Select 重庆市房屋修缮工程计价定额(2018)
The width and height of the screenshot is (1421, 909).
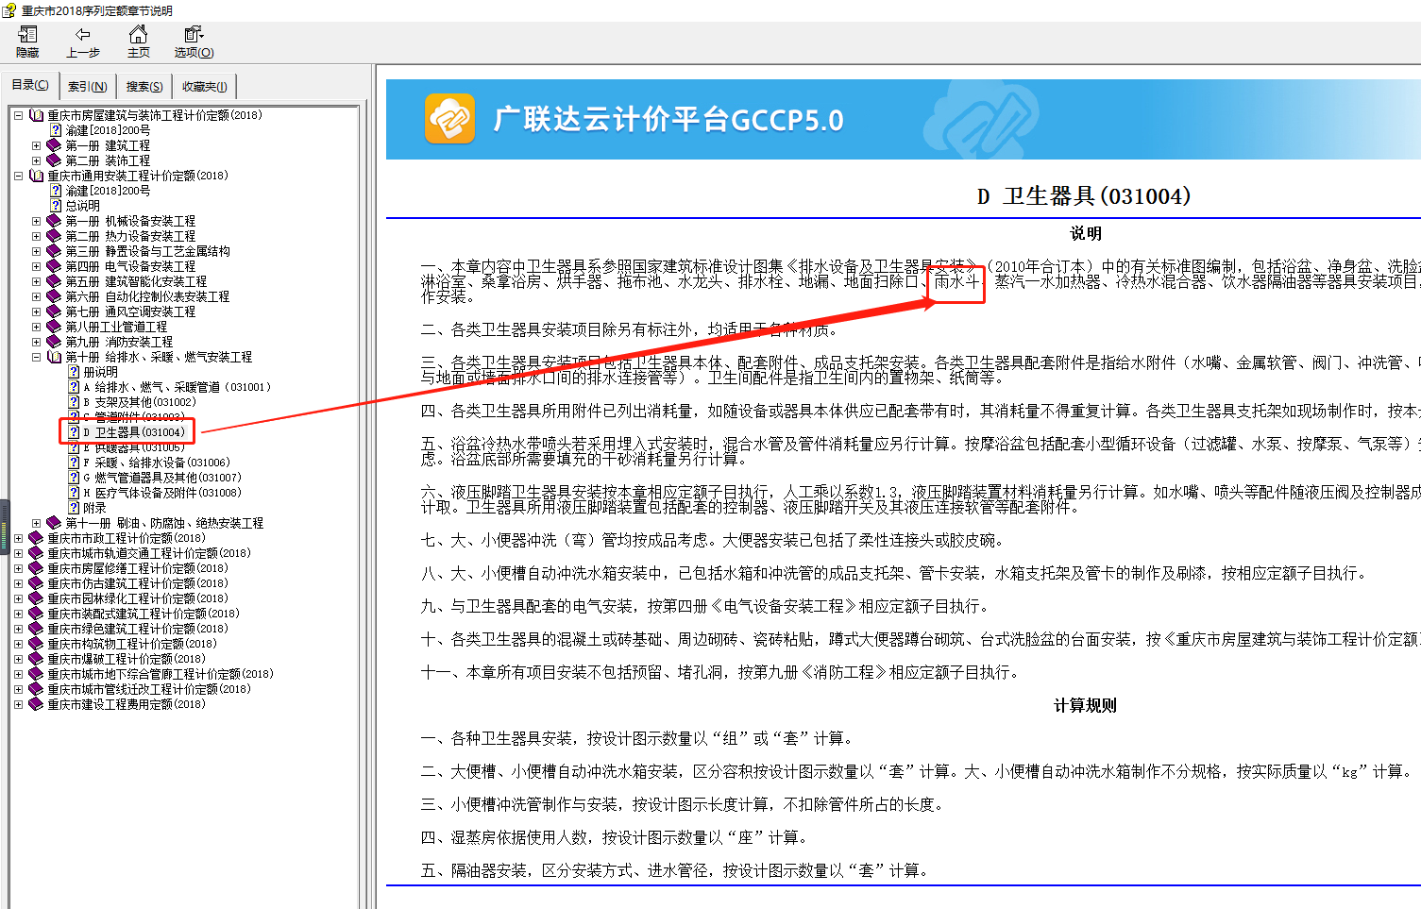pyautogui.click(x=138, y=568)
